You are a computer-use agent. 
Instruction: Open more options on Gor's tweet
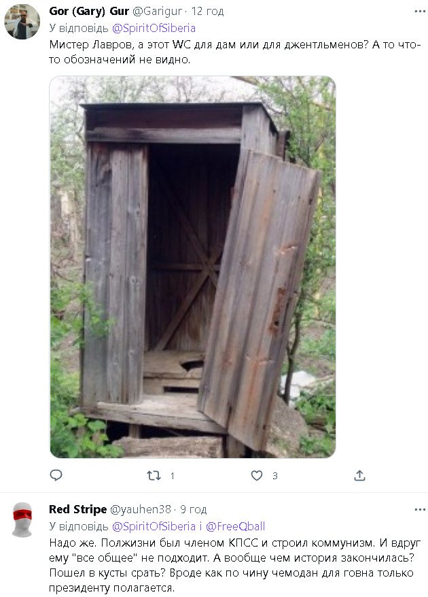[x=420, y=12]
